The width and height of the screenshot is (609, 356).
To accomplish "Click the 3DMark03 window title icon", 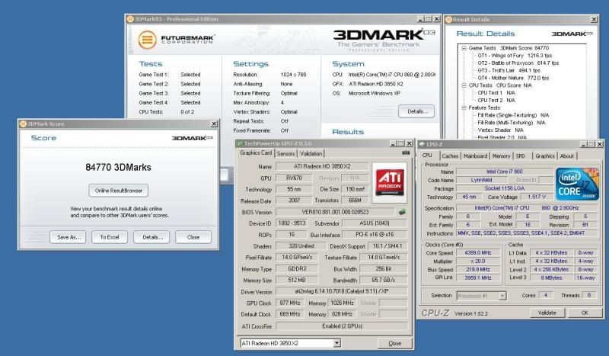I will click(130, 19).
